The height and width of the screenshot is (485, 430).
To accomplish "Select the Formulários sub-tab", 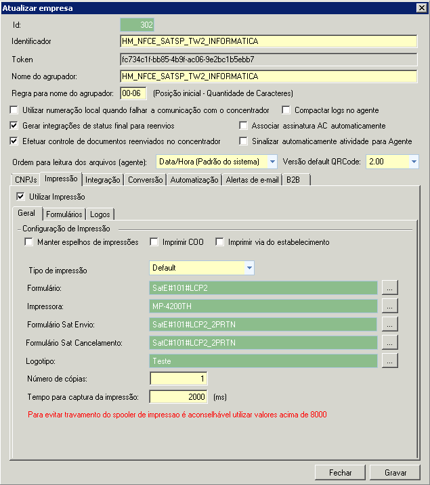I will [x=64, y=214].
